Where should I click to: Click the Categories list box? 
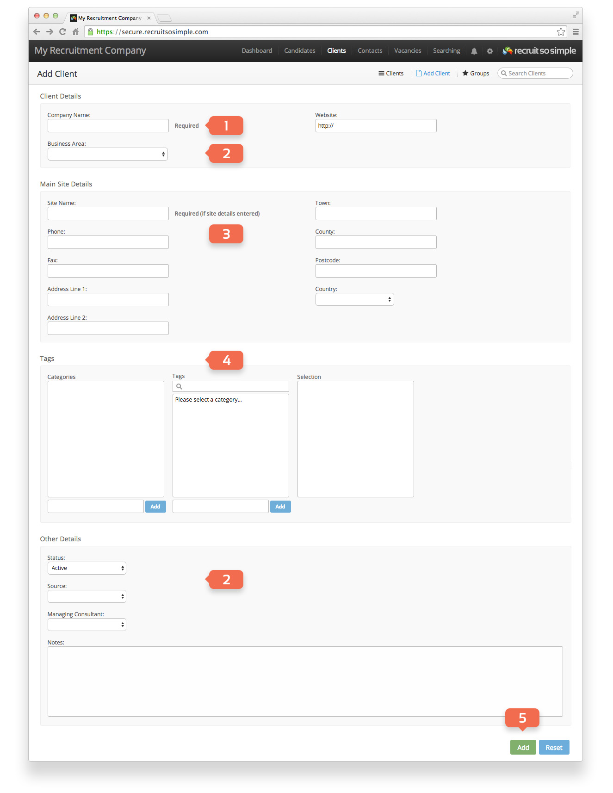[x=106, y=439]
